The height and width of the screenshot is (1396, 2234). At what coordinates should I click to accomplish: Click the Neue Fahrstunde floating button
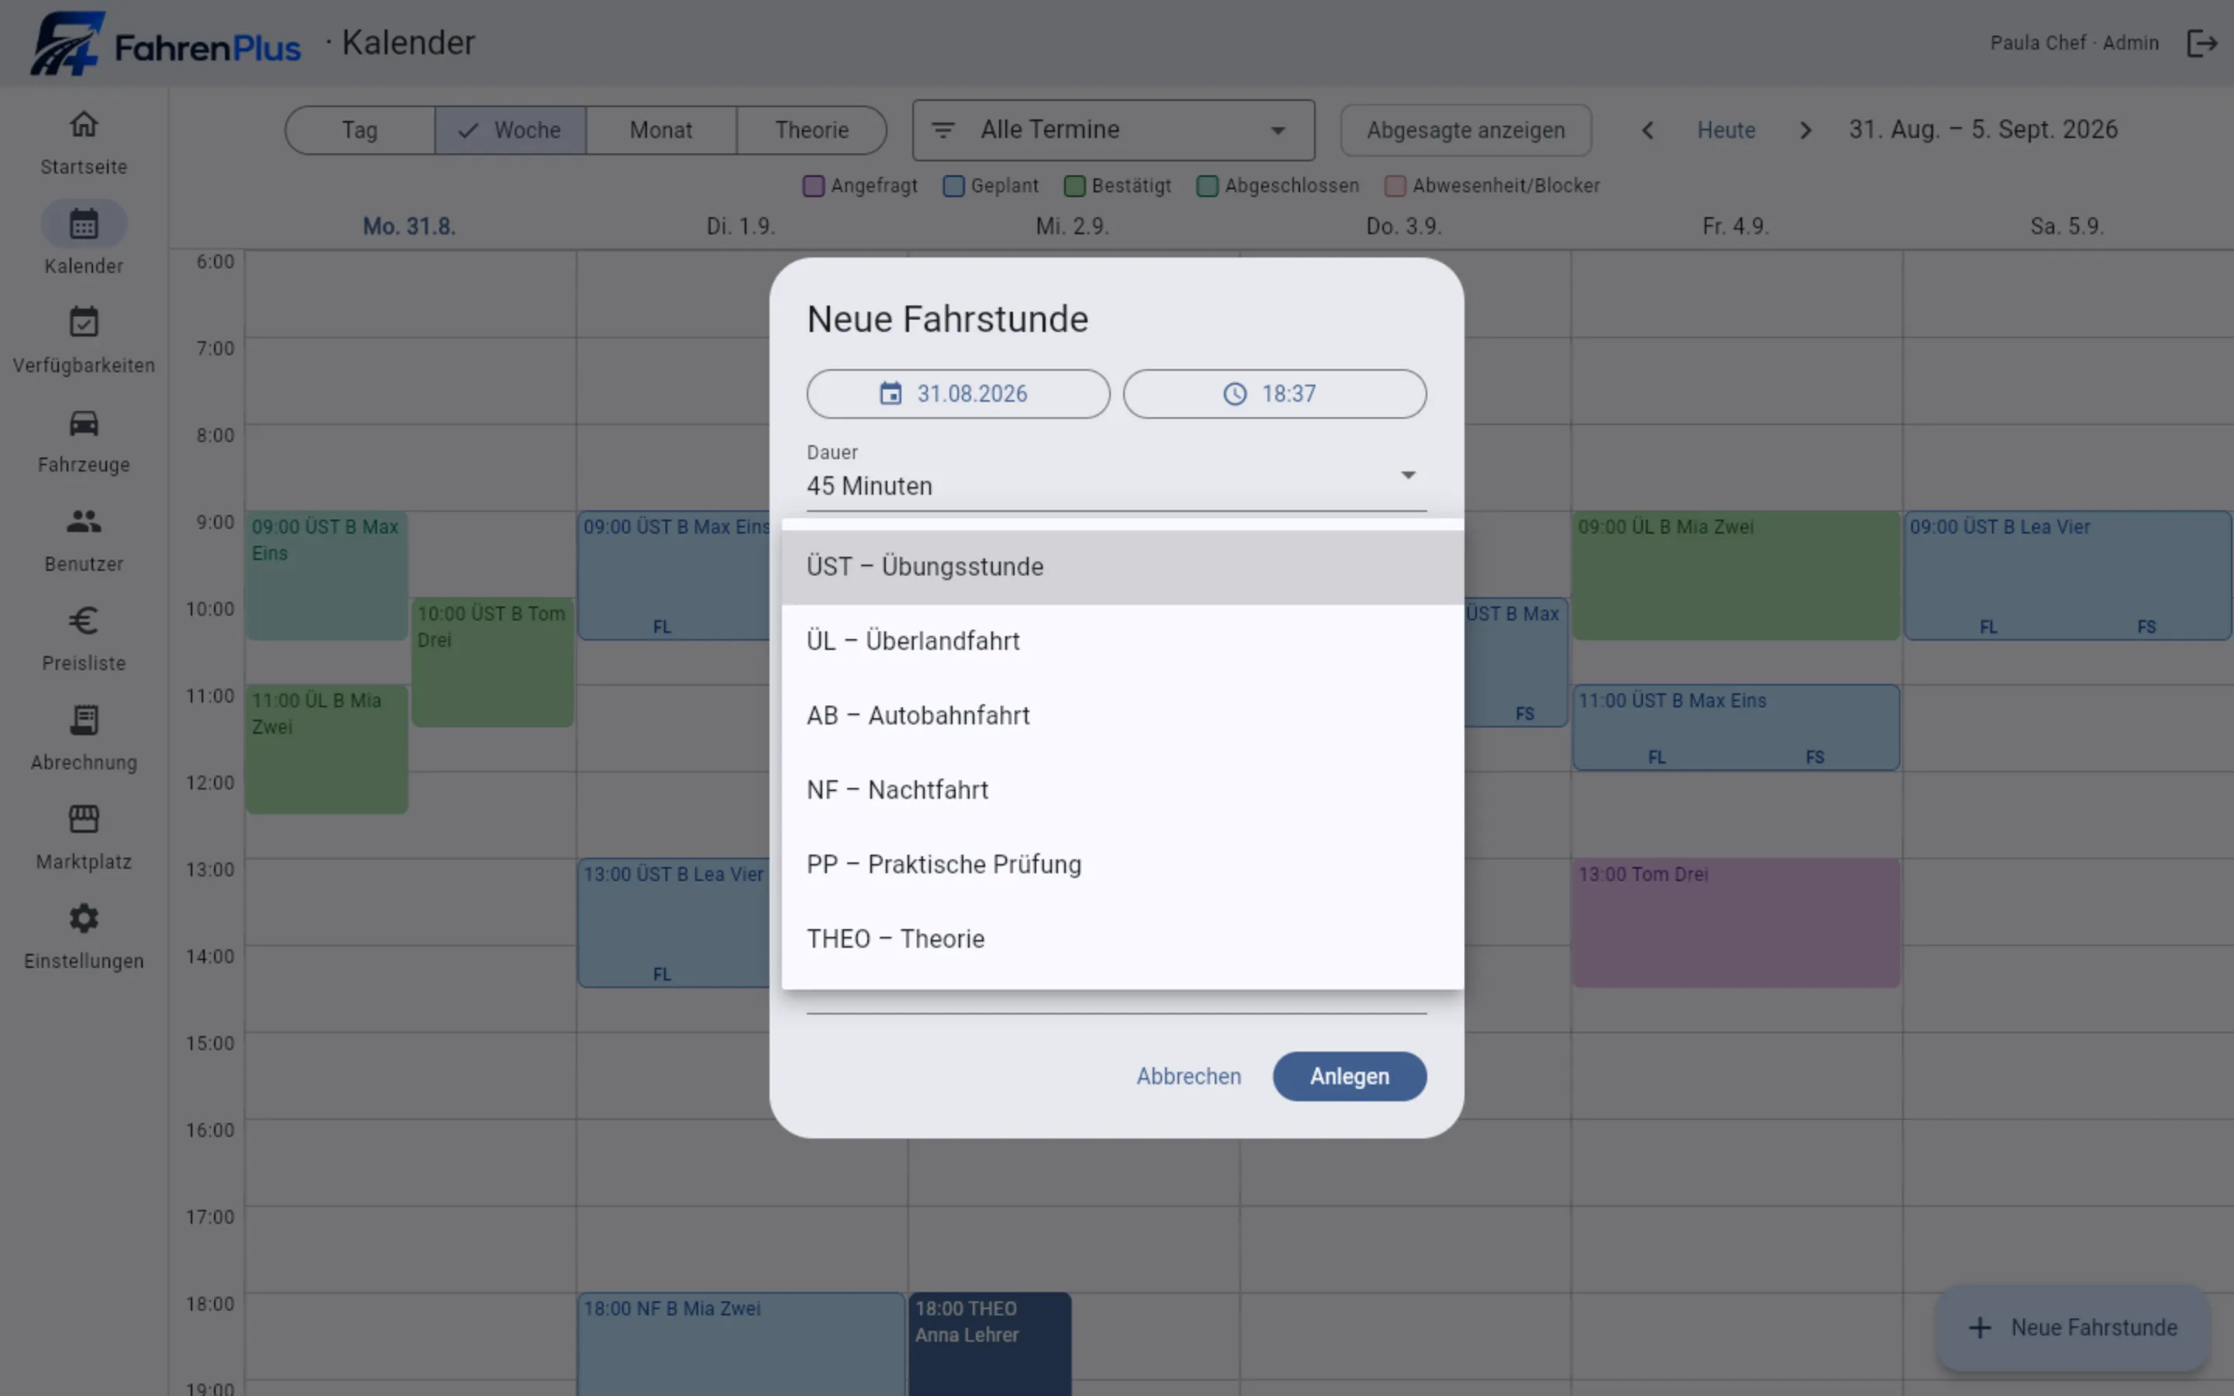tap(2073, 1328)
